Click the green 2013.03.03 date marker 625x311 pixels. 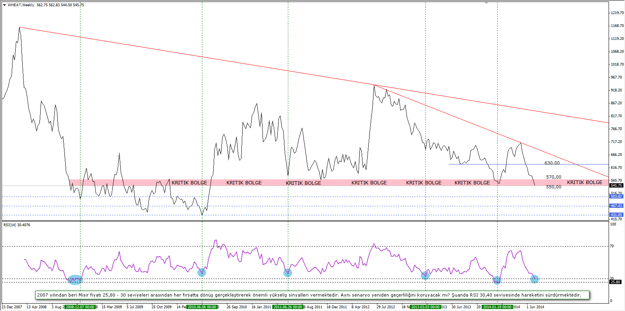(x=425, y=307)
